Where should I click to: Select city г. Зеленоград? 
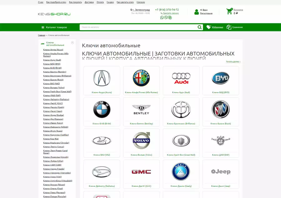pos(141,10)
